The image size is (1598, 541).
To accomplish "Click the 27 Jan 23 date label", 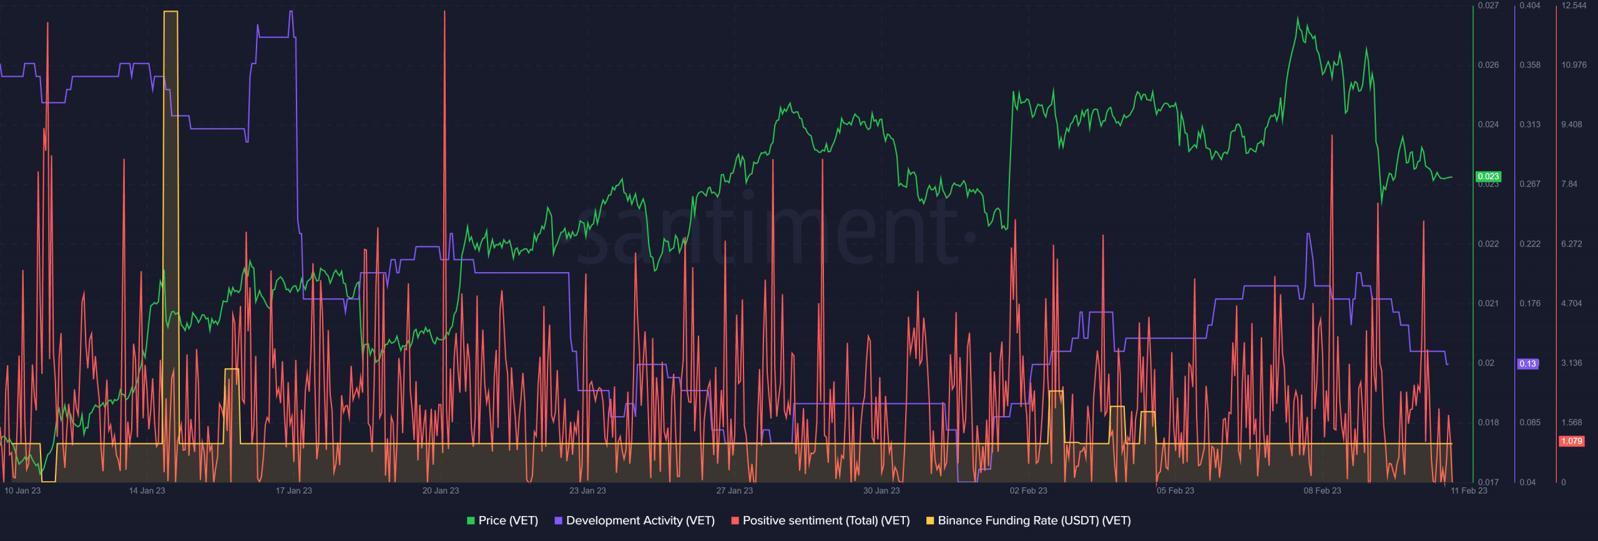I will pyautogui.click(x=735, y=490).
